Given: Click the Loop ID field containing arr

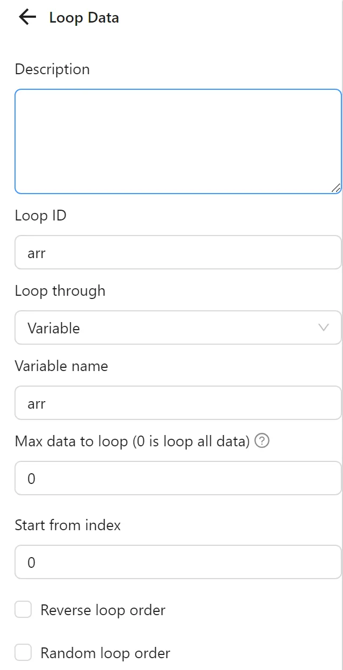Looking at the screenshot, I should (x=177, y=252).
